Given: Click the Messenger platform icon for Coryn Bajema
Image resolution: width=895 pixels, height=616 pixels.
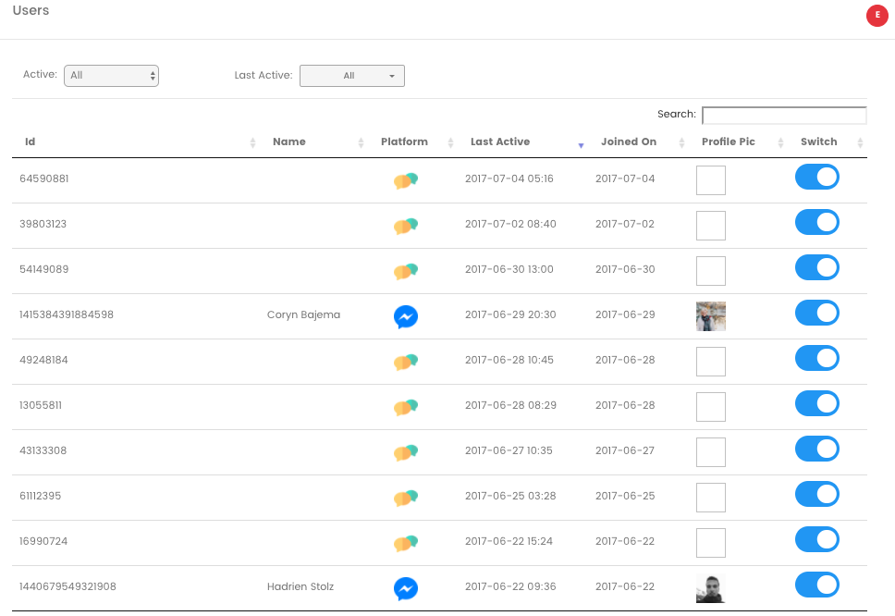Looking at the screenshot, I should [405, 316].
